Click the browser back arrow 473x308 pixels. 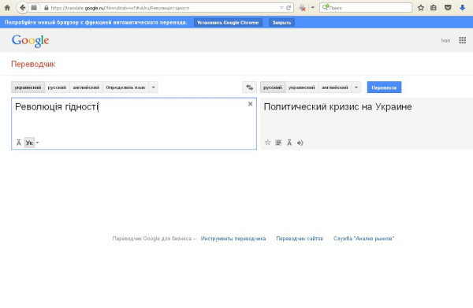22,8
